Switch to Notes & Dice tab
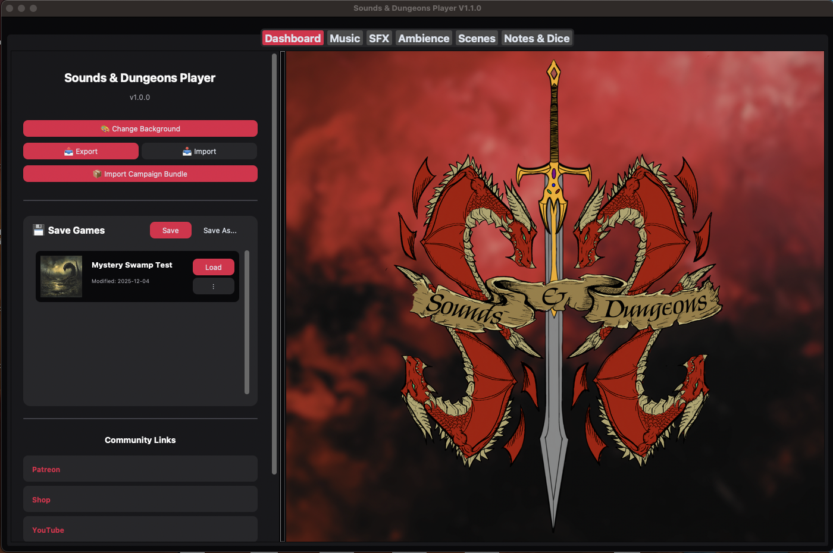The height and width of the screenshot is (553, 833). pos(537,38)
